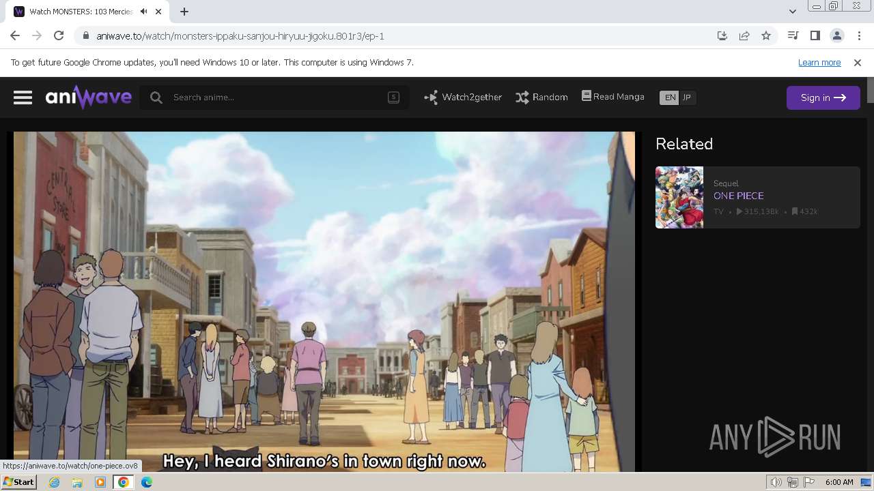Click the network tray icon
Viewport: 874px width, 491px height.
click(792, 482)
